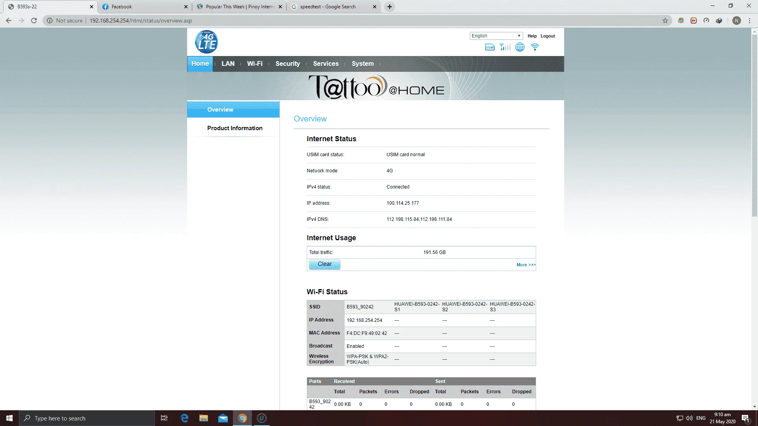
Task: Select Overview in the sidebar
Action: (x=233, y=110)
